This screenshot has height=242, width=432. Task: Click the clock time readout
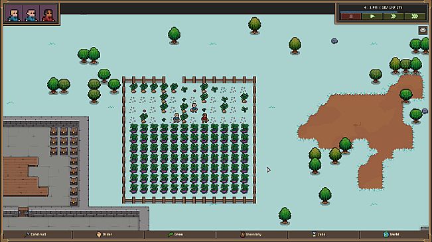(383, 7)
